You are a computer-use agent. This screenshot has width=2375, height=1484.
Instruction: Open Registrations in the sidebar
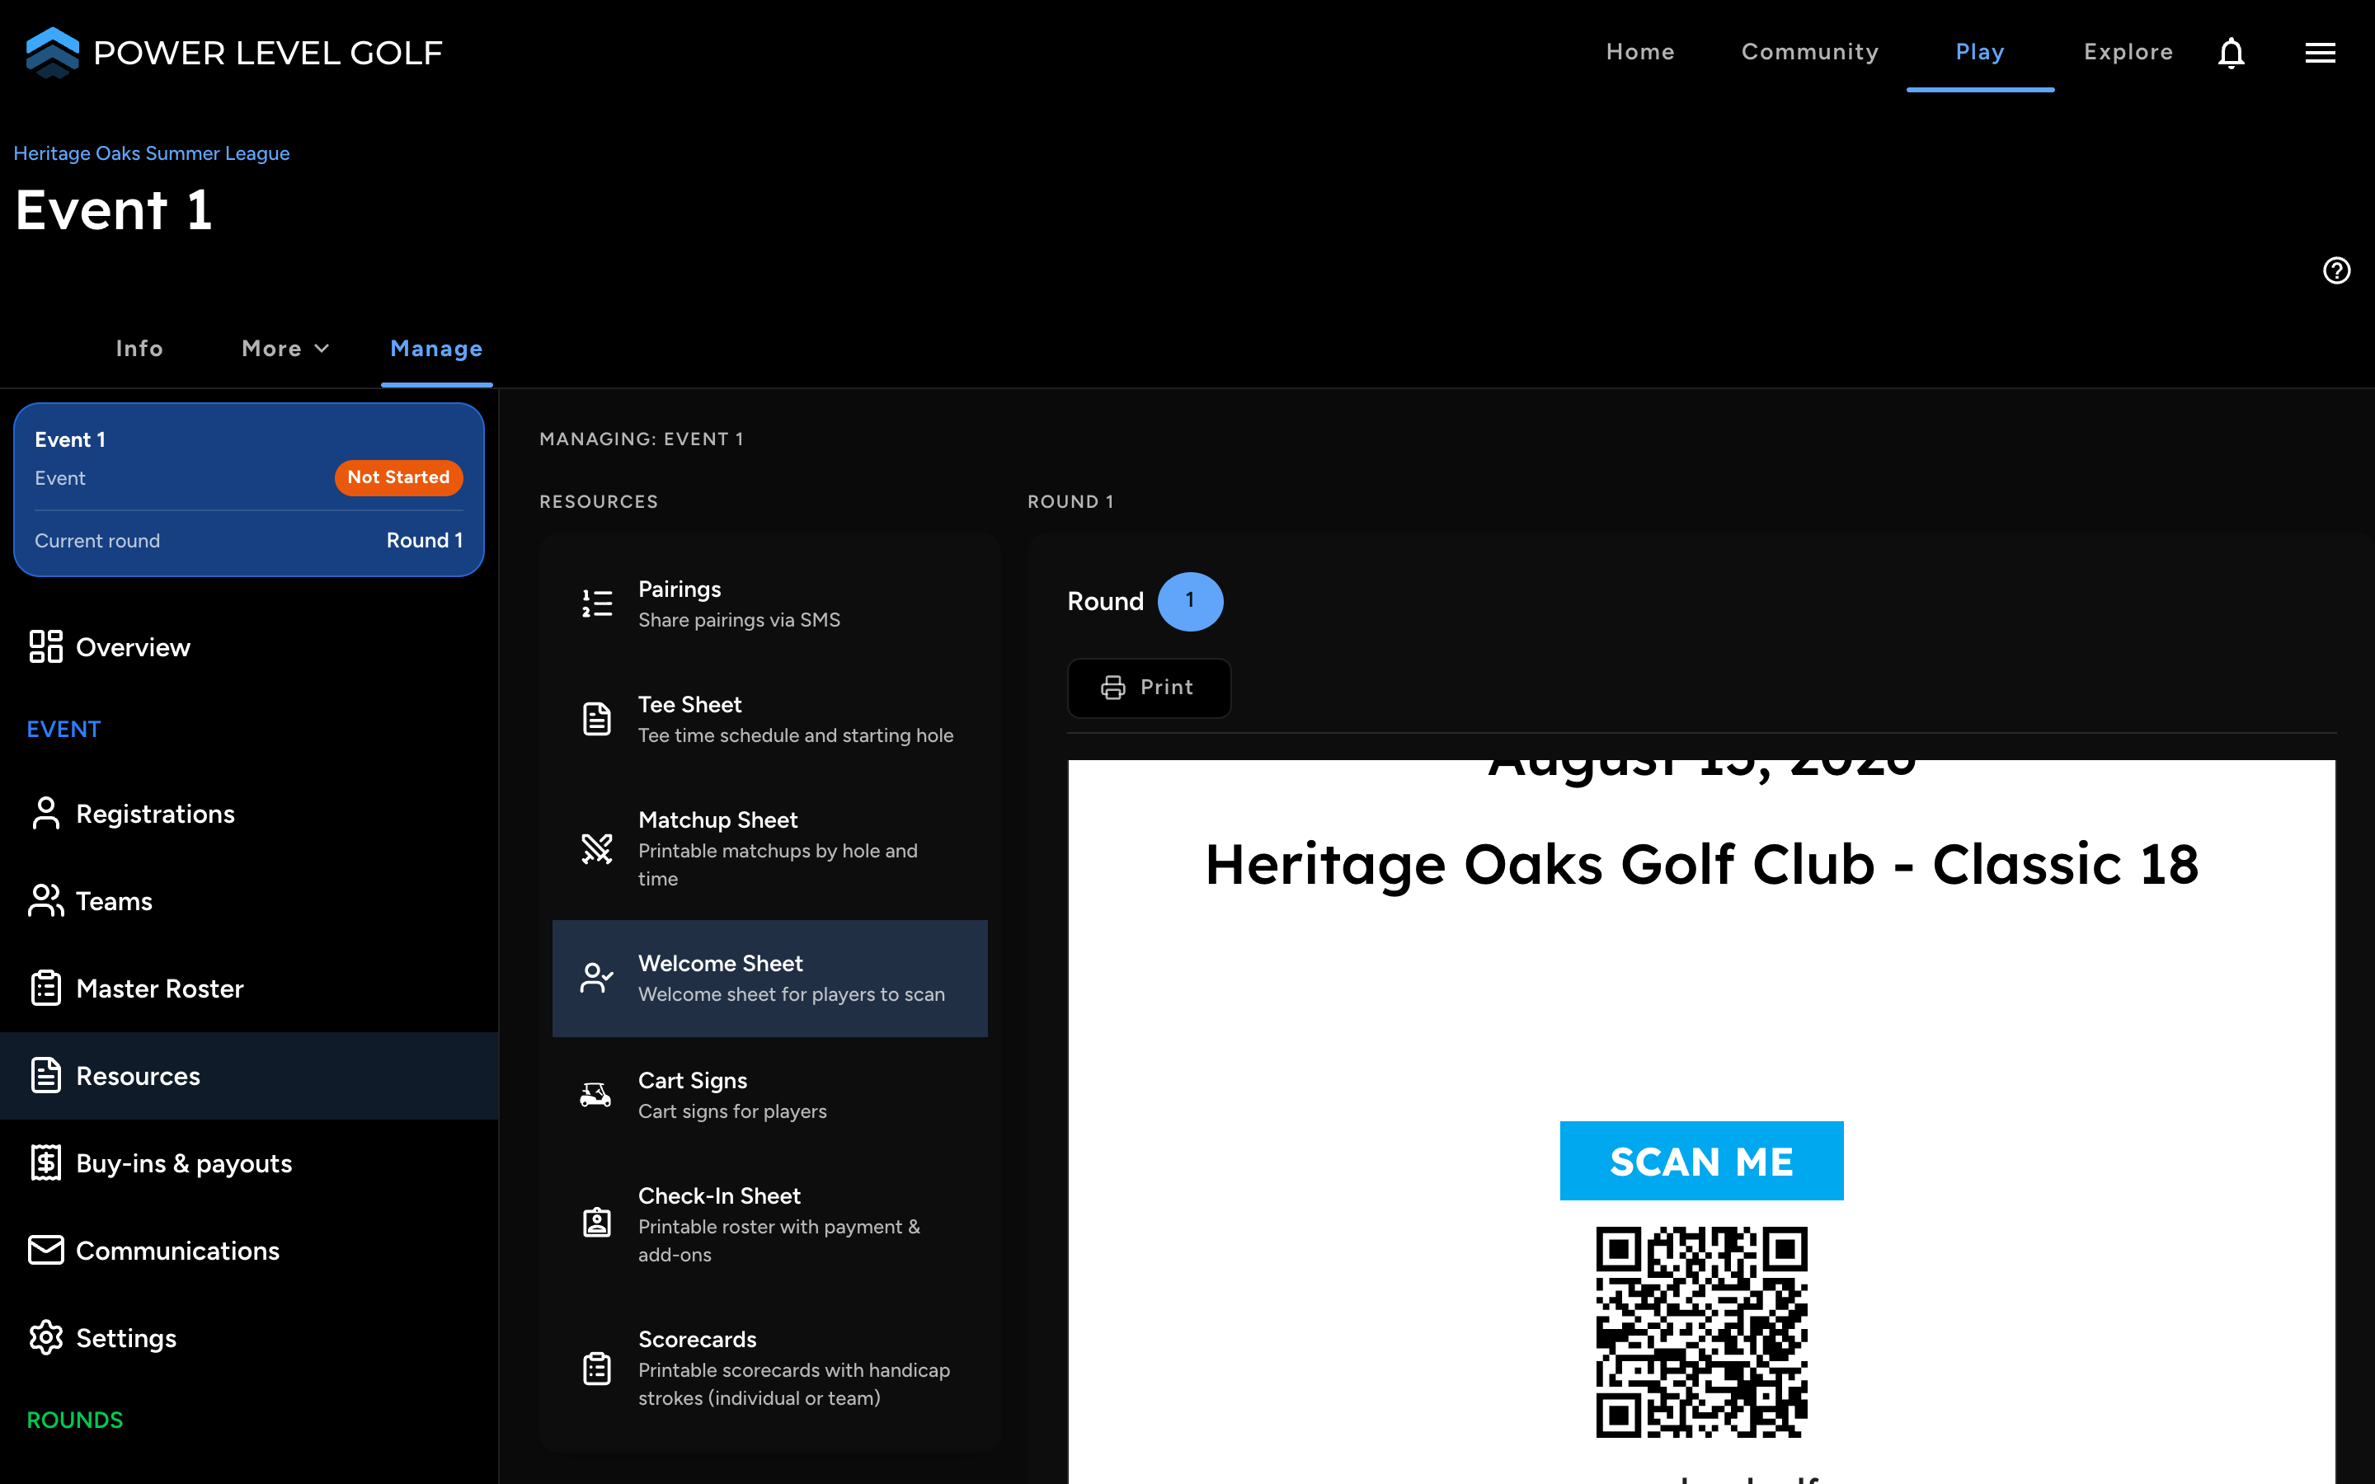pyautogui.click(x=249, y=814)
